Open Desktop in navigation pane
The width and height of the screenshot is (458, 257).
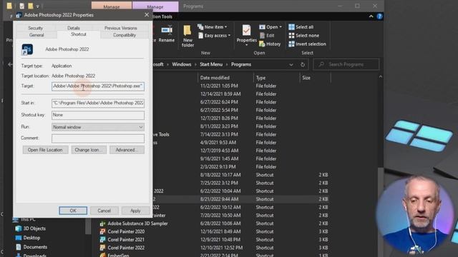coord(27,238)
